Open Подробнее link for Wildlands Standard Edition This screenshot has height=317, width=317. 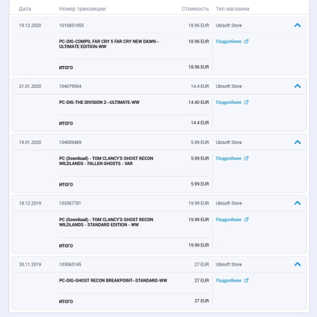coord(229,220)
